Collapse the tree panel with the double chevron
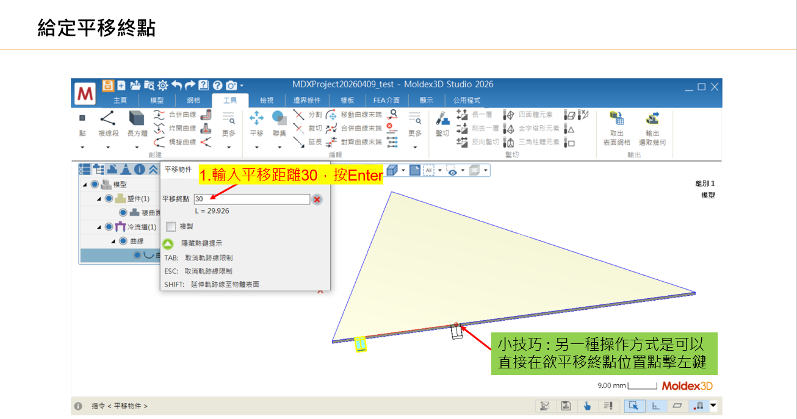 (153, 170)
